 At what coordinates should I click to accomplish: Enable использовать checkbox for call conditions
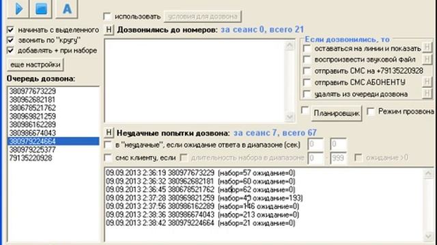point(107,16)
